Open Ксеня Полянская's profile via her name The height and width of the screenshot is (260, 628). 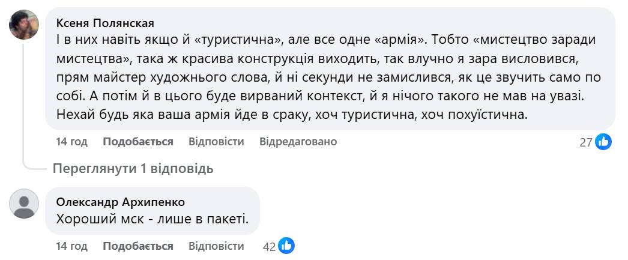(x=105, y=23)
